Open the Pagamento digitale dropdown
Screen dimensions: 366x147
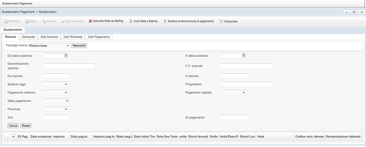point(244,93)
